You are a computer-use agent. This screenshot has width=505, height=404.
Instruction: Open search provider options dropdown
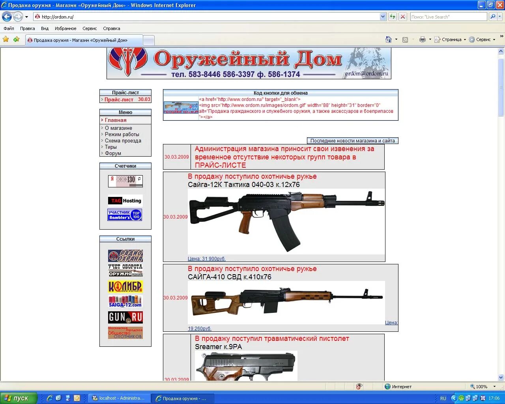[500, 17]
